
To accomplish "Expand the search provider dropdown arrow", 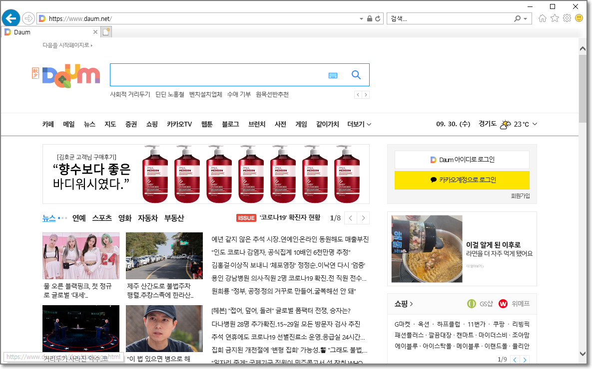I will pyautogui.click(x=525, y=18).
